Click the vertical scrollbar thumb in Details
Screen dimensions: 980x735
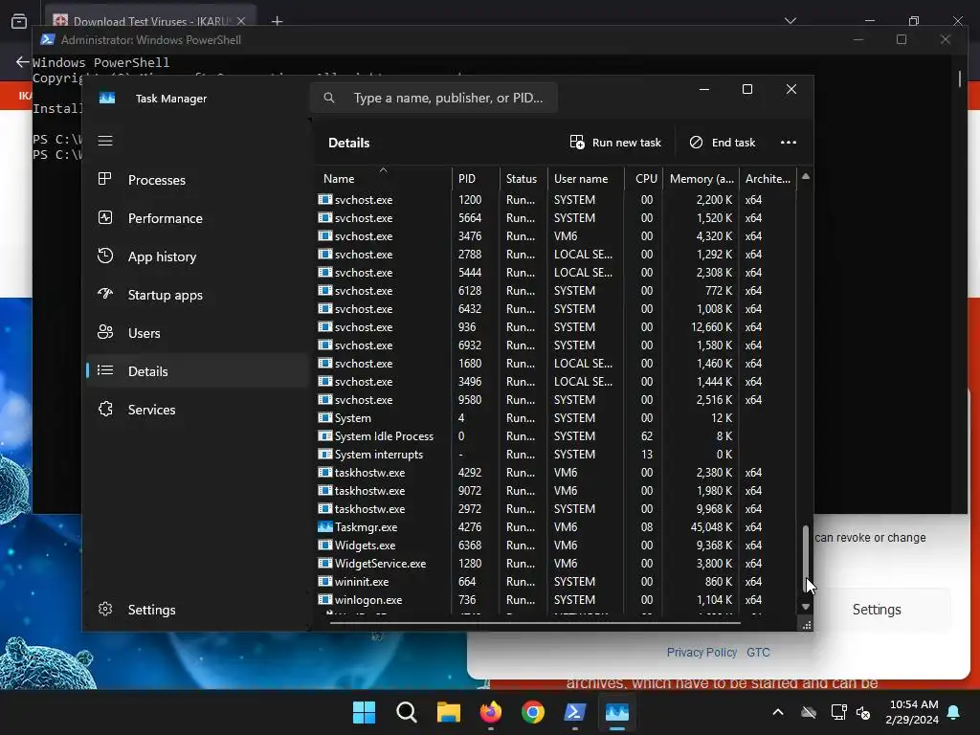point(806,558)
